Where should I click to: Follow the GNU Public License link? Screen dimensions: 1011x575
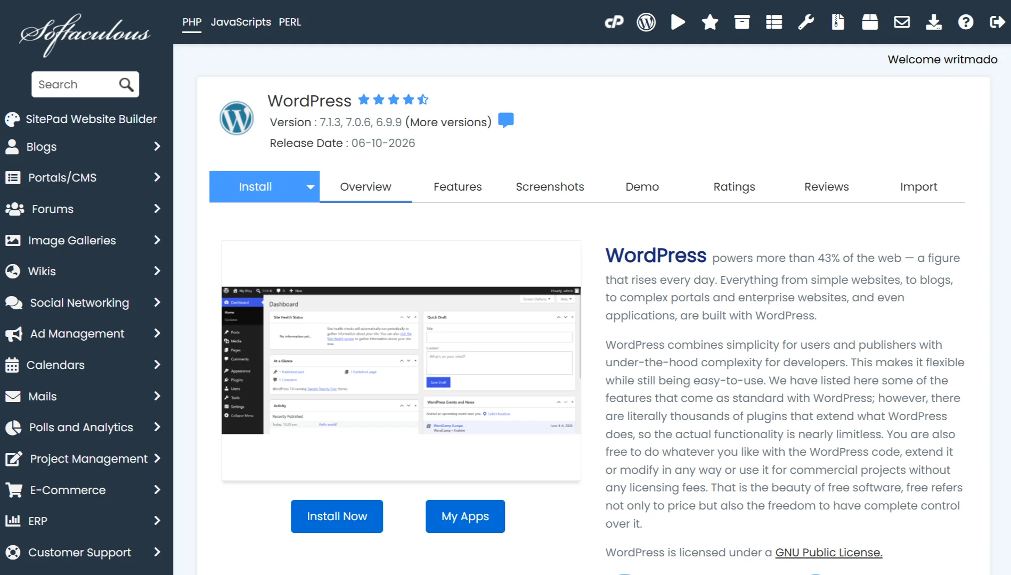[x=829, y=553]
